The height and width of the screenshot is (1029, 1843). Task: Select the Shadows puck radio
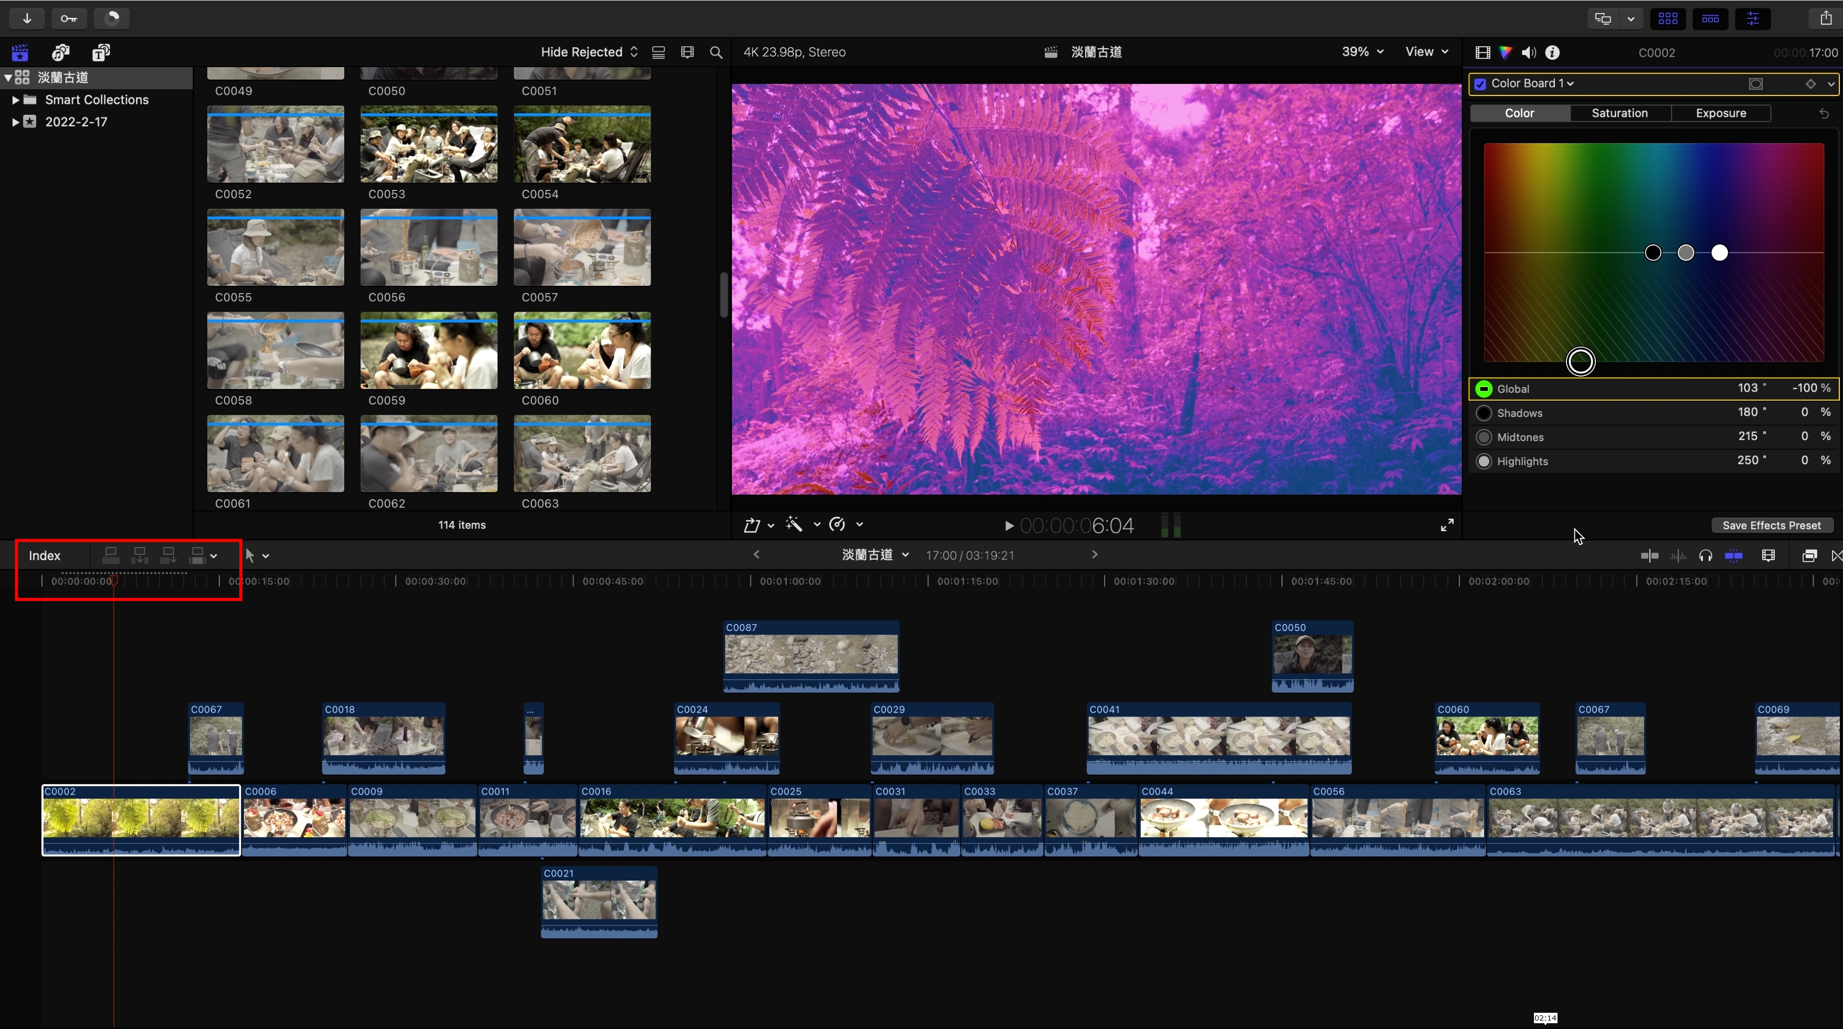[x=1484, y=413]
